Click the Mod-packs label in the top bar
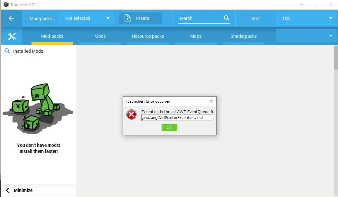This screenshot has width=338, height=197. 41,19
